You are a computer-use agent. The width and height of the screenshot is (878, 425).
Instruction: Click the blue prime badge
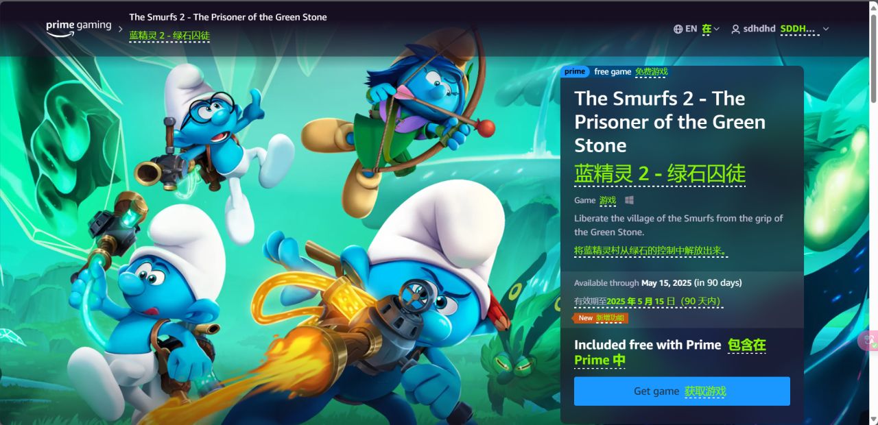[575, 71]
